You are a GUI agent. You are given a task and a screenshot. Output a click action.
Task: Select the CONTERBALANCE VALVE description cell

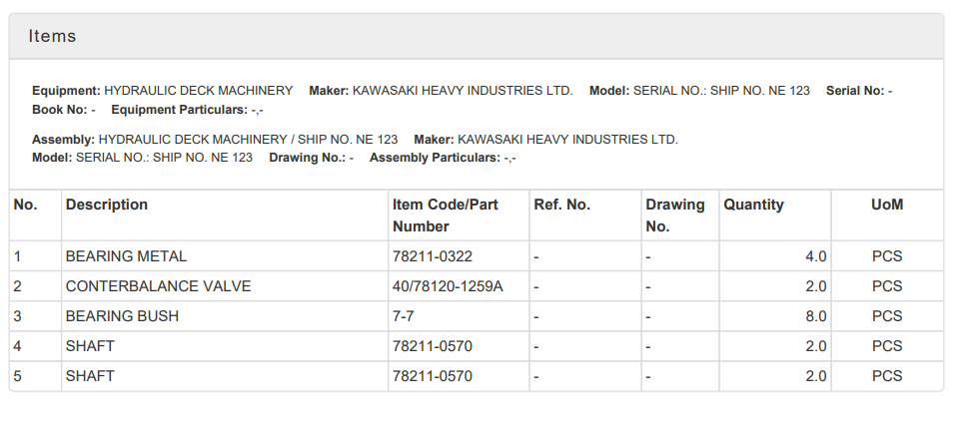coord(225,286)
